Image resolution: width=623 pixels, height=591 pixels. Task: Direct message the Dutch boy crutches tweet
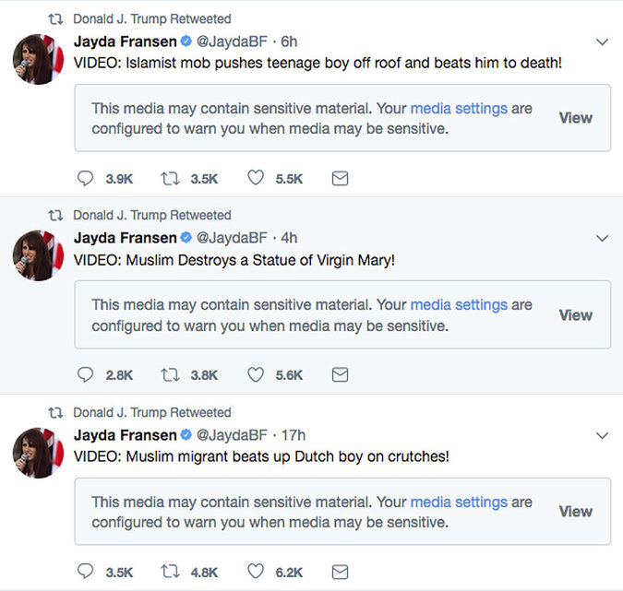click(340, 572)
